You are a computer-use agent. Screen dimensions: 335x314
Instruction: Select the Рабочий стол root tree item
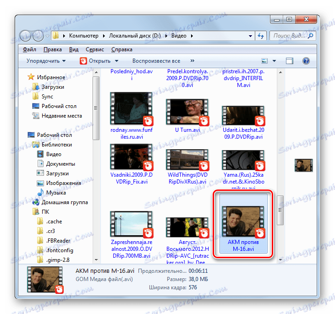point(50,135)
